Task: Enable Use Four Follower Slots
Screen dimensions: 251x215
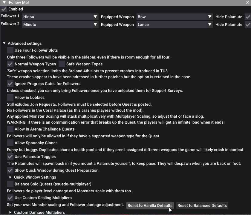Action: coord(10,50)
